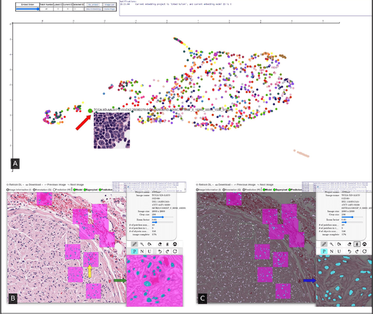This screenshot has width=373, height=314.
Task: Click the undo arrow in panel C
Action: click(350, 251)
